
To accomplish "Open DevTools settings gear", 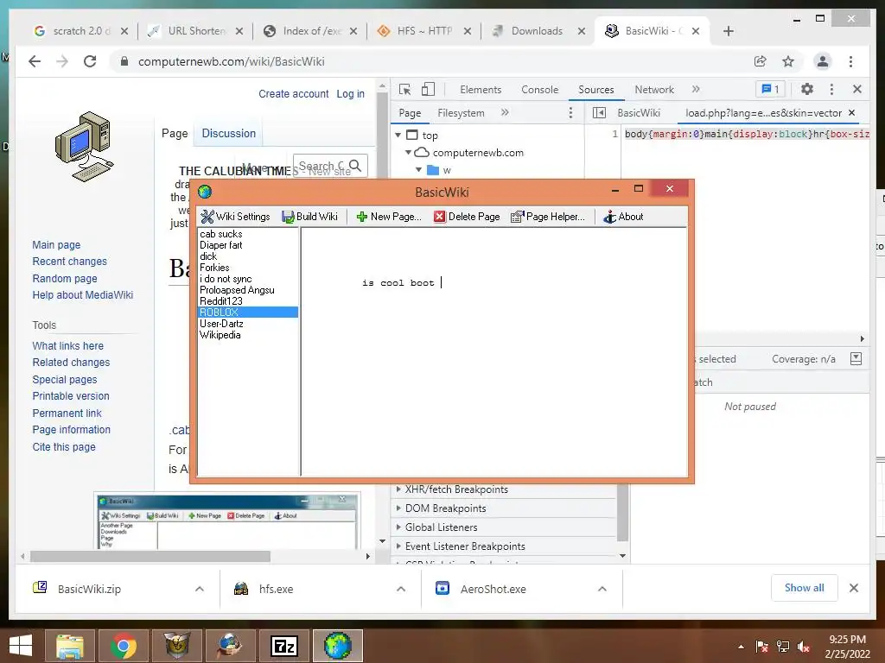I will click(807, 89).
